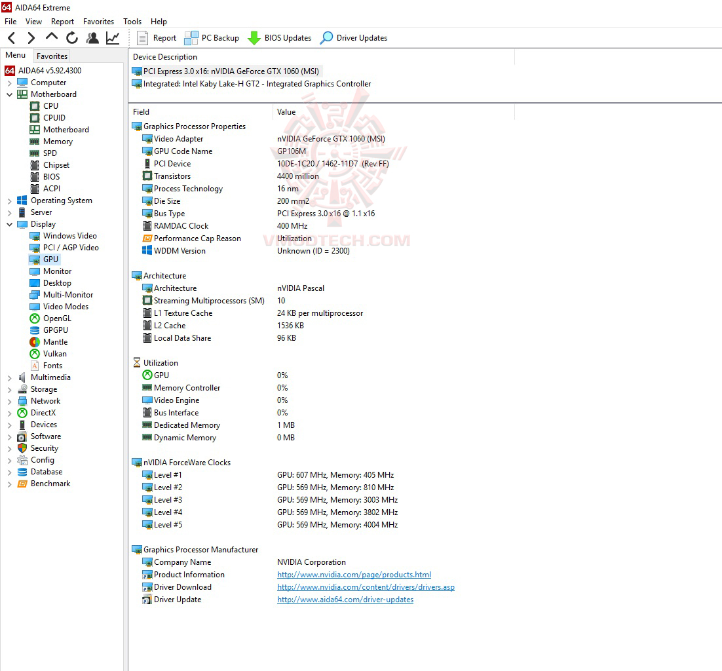This screenshot has width=722, height=671.
Task: Open the File menu
Action: point(10,22)
